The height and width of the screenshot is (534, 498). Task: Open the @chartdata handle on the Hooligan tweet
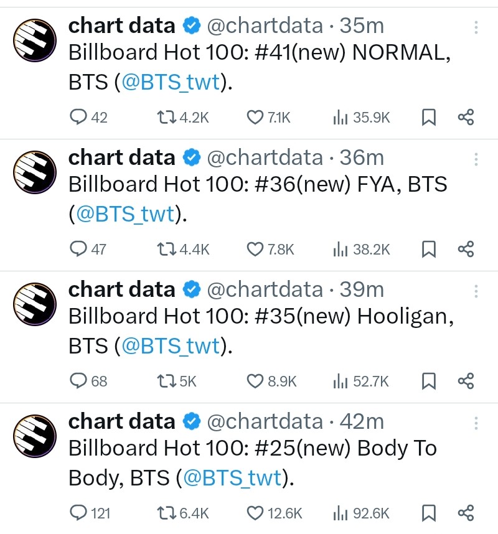click(265, 289)
